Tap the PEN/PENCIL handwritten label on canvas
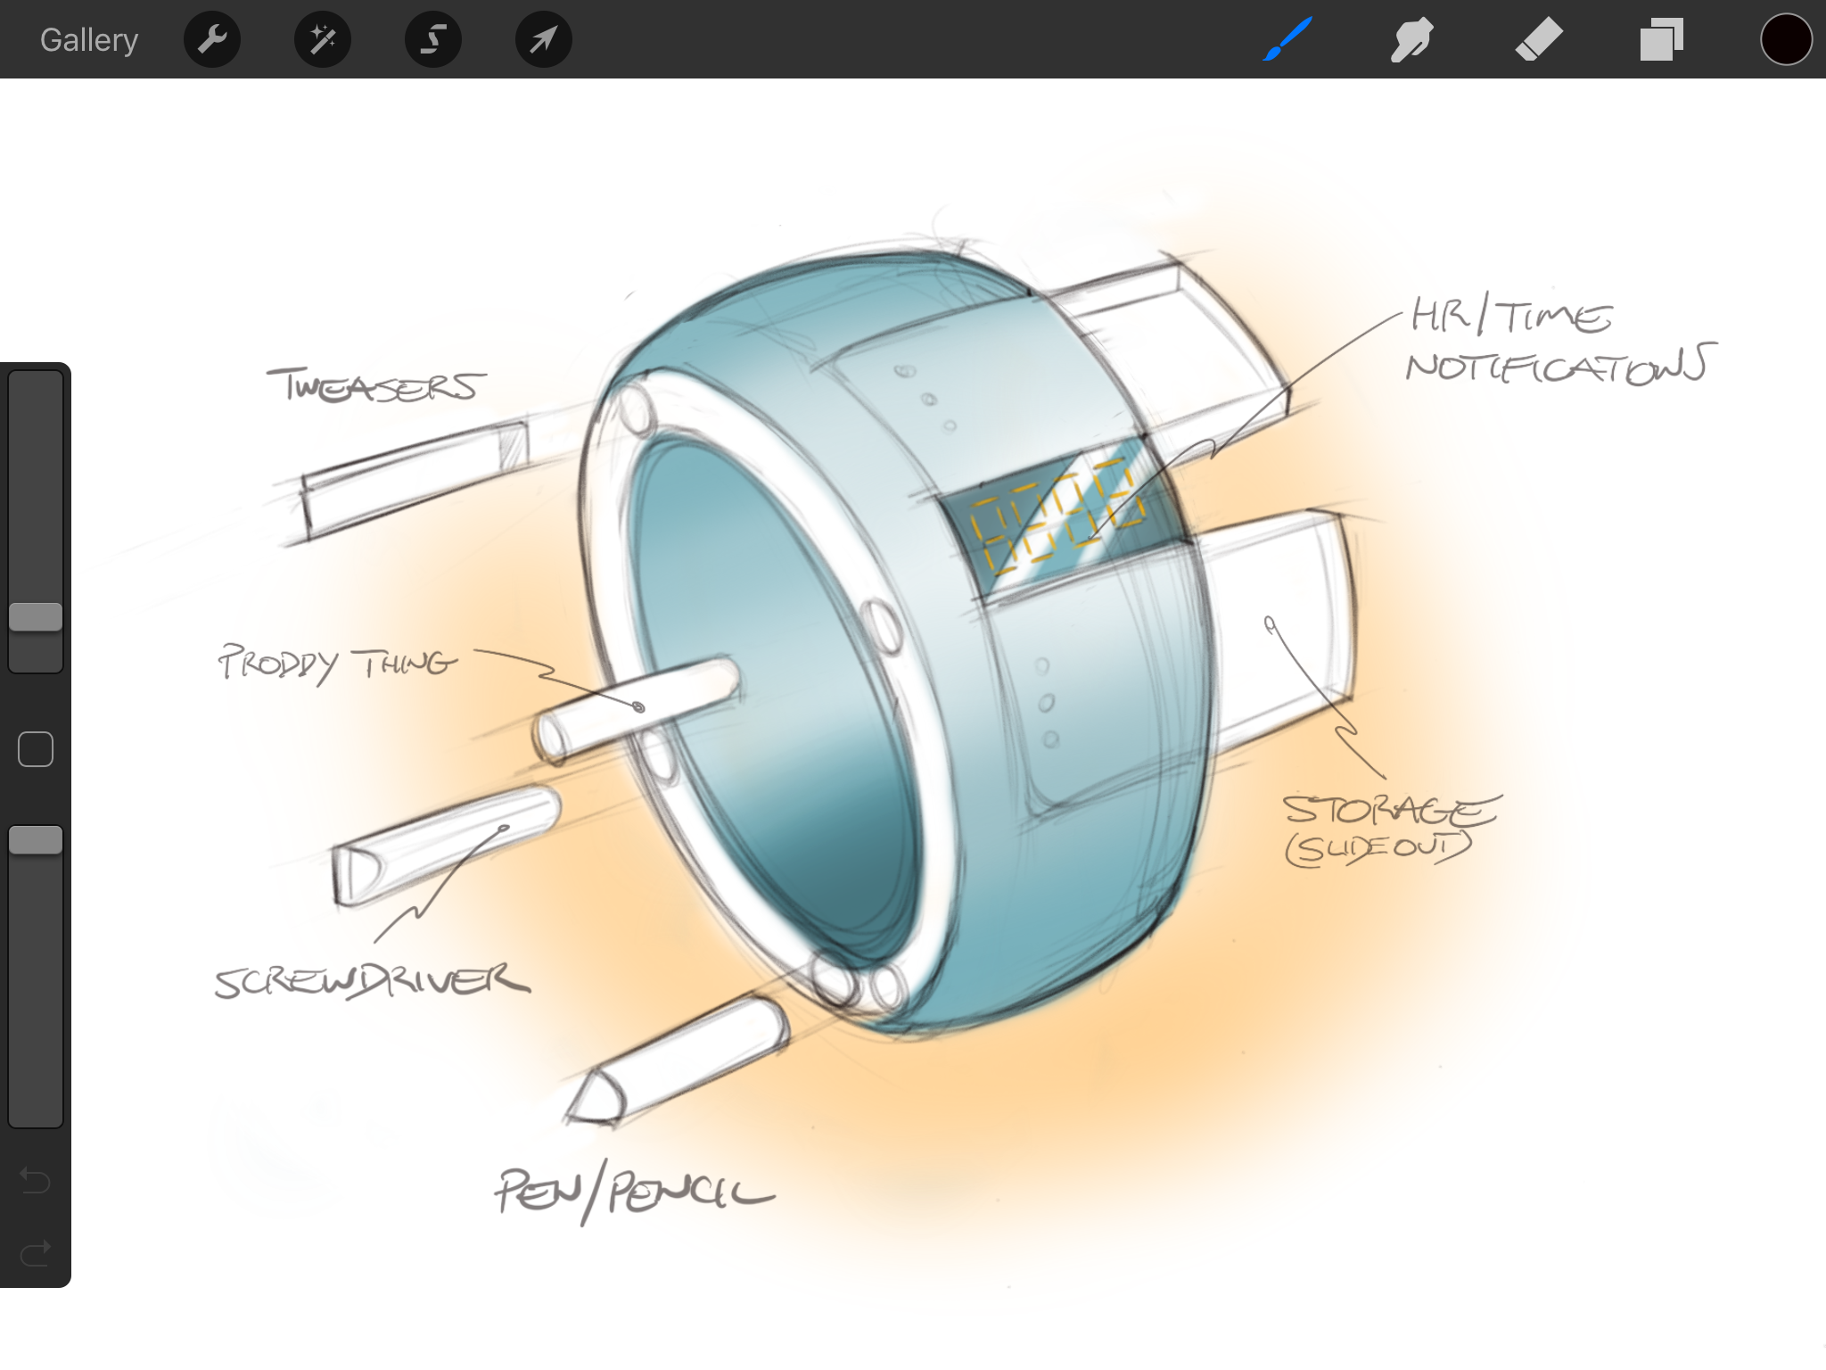The image size is (1826, 1370). [634, 1193]
